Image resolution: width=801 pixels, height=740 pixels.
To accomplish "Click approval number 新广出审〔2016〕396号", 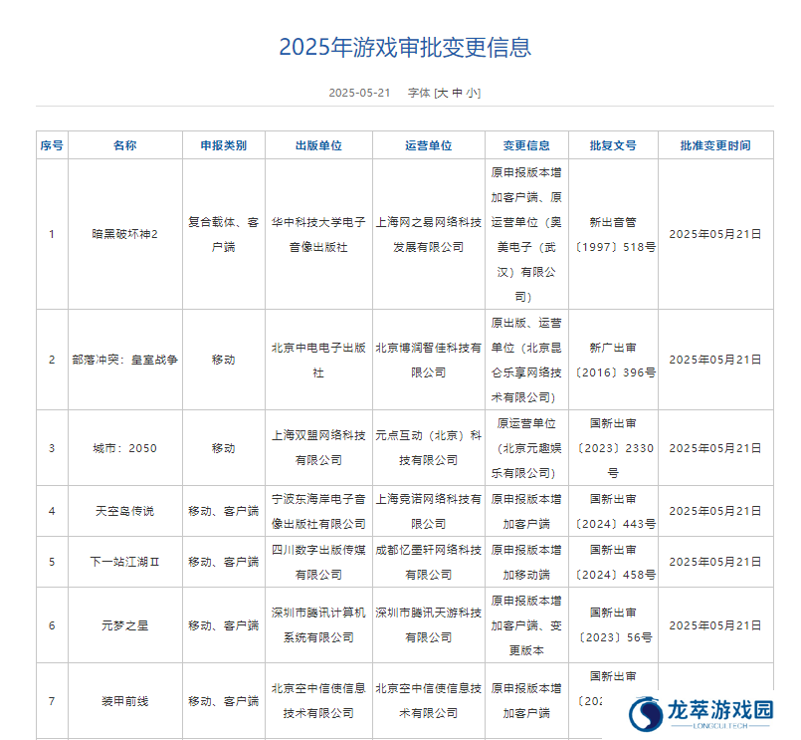I will pyautogui.click(x=614, y=361).
